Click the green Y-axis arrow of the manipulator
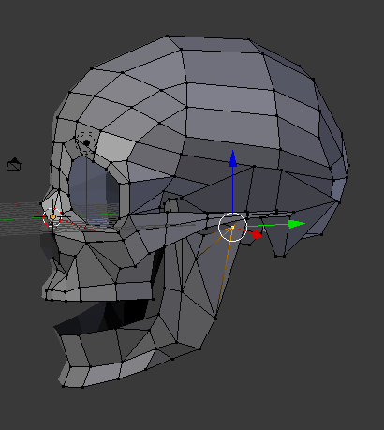This screenshot has height=430, width=384. pos(297,224)
